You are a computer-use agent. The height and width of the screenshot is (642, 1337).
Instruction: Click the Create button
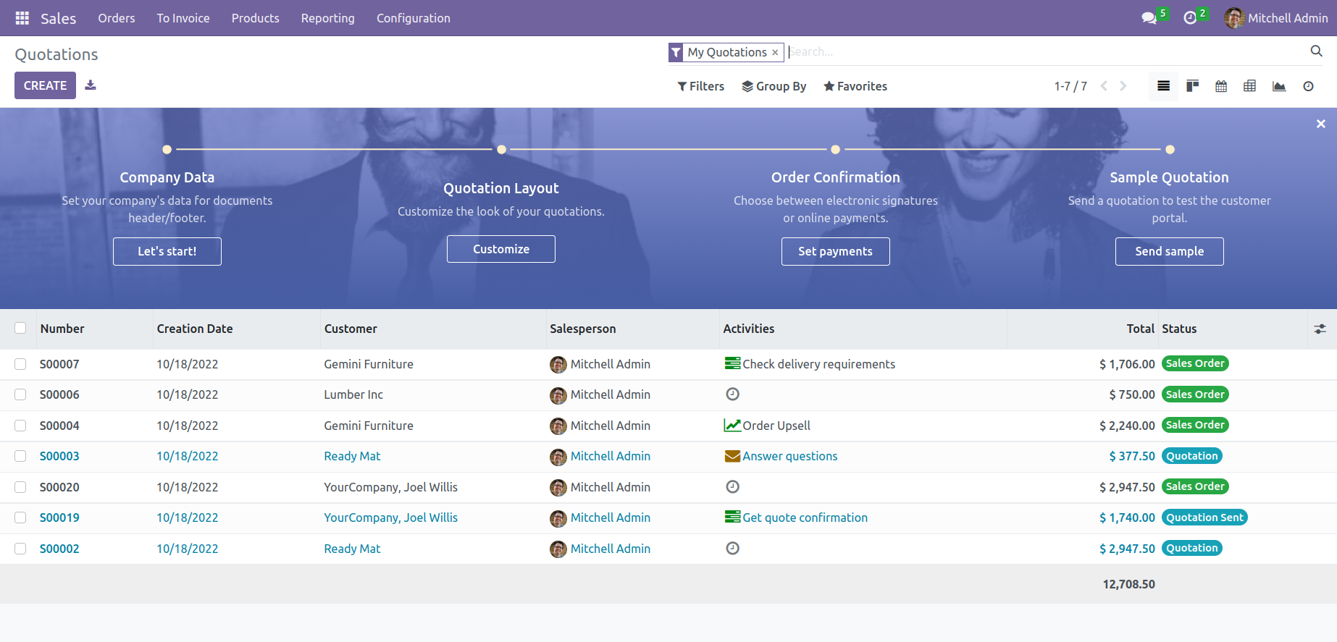[45, 85]
